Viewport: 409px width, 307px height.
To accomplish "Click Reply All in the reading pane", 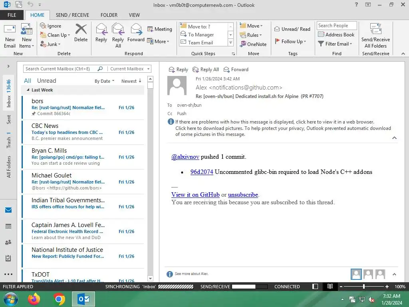I will tap(206, 70).
